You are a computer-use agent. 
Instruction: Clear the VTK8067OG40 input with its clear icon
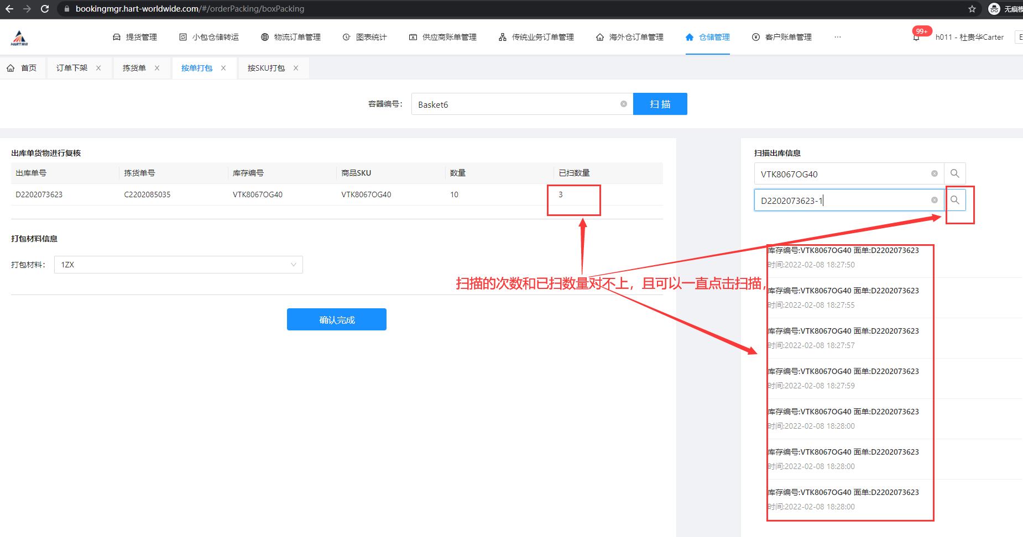pyautogui.click(x=934, y=173)
